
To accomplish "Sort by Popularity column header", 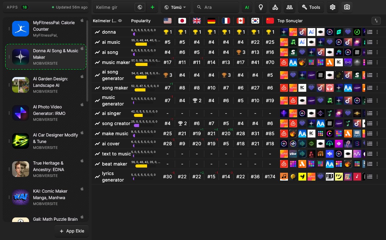I will click(141, 21).
